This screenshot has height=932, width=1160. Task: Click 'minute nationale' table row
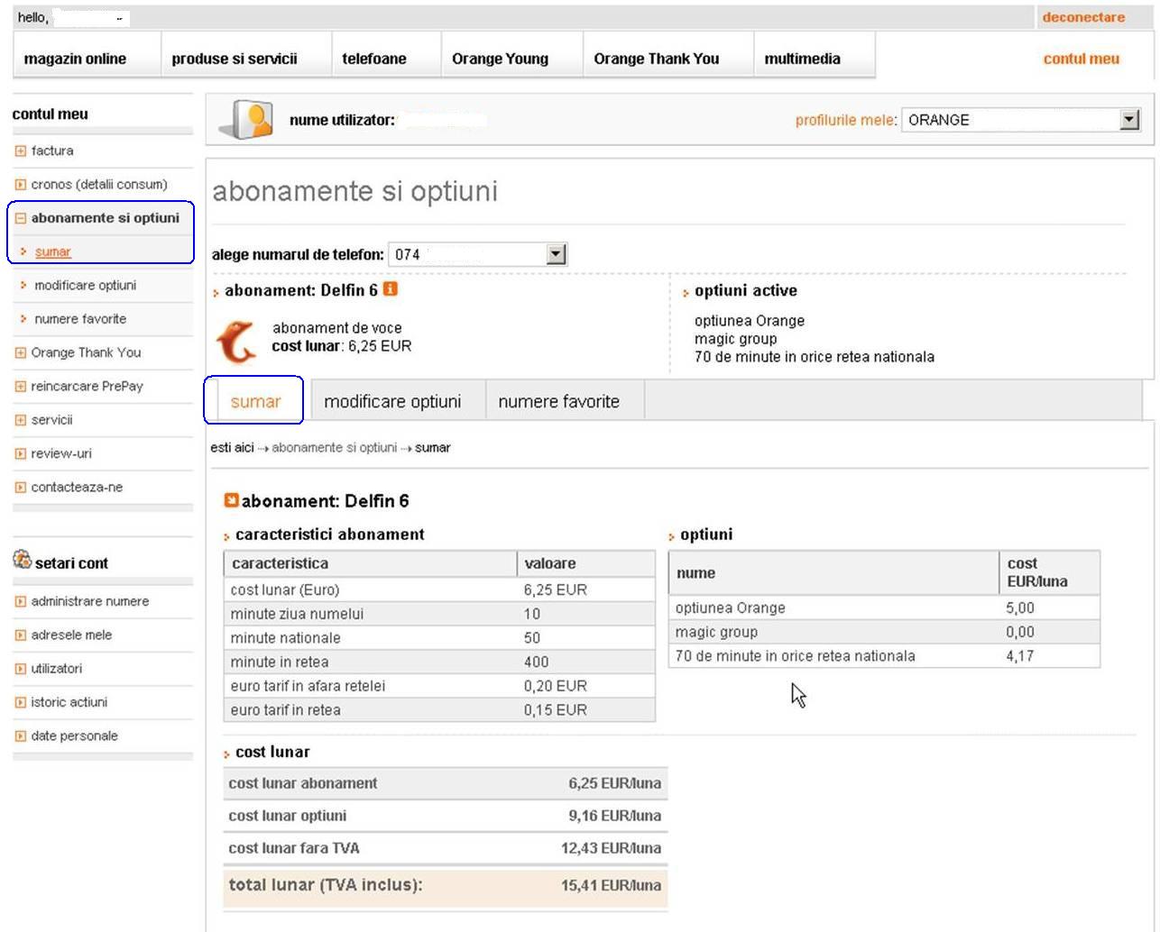(439, 638)
